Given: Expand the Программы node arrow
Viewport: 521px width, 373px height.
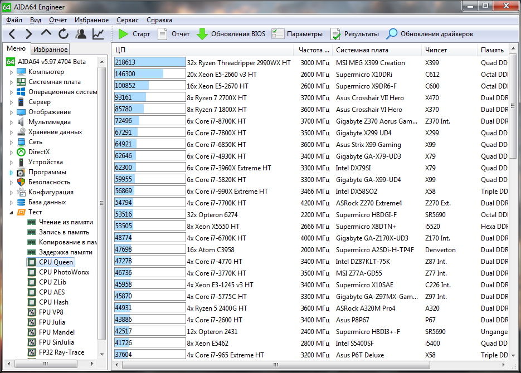Looking at the screenshot, I should [11, 172].
